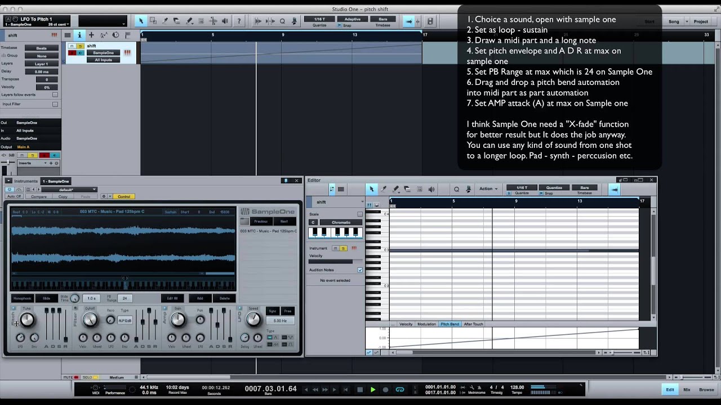Solo the shift track
721x405 pixels.
[80, 46]
